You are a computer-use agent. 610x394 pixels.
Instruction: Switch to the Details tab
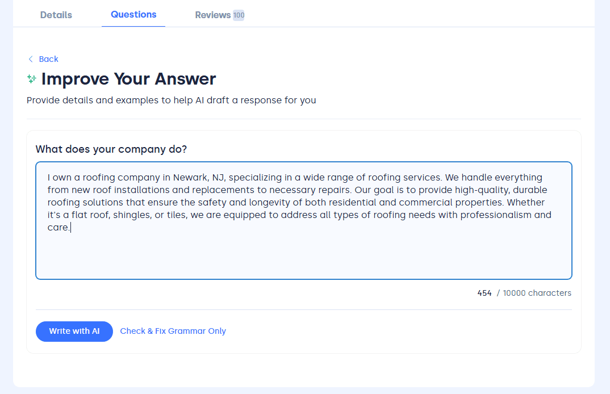(56, 15)
